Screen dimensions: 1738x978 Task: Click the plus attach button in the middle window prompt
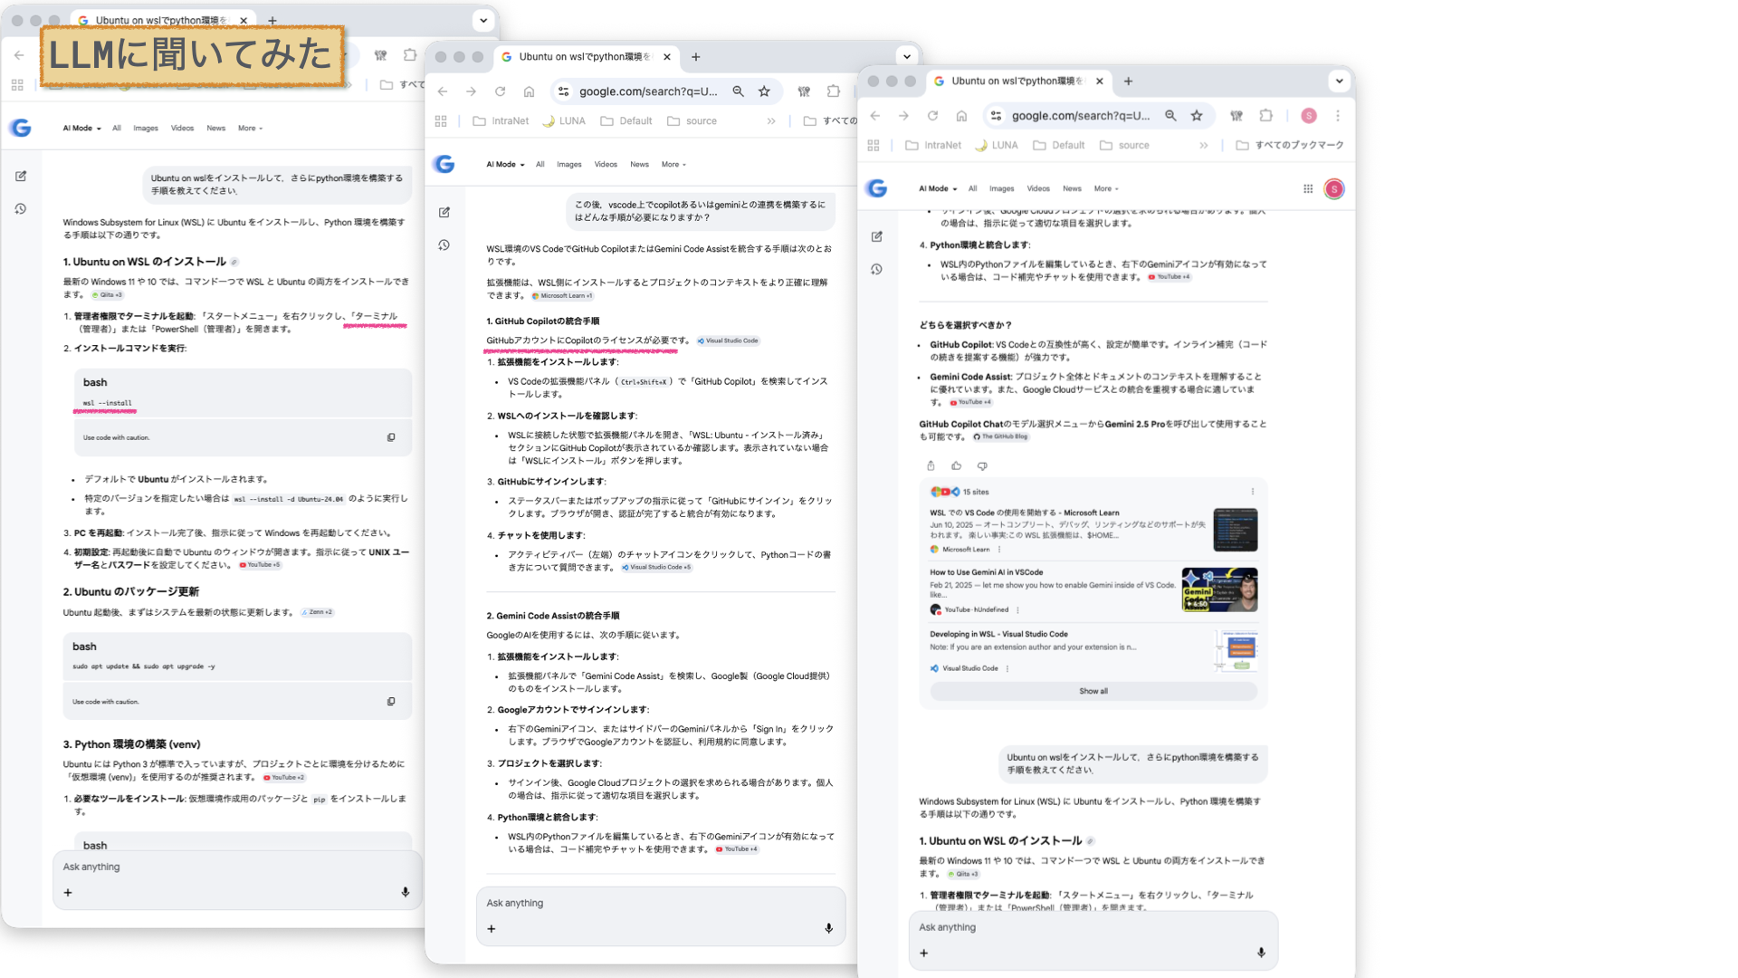pyautogui.click(x=492, y=928)
